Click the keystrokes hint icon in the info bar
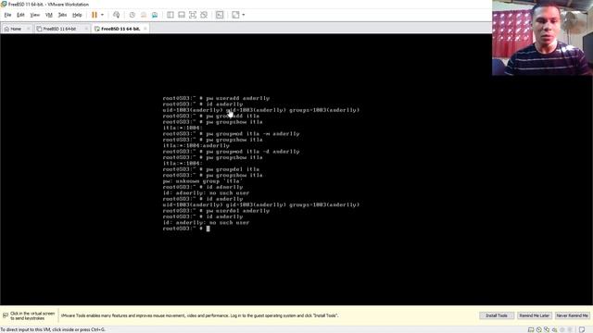Image resolution: width=593 pixels, height=333 pixels. click(x=6, y=315)
